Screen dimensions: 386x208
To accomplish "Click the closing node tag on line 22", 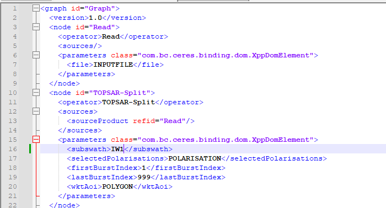I will pyautogui.click(x=65, y=205).
